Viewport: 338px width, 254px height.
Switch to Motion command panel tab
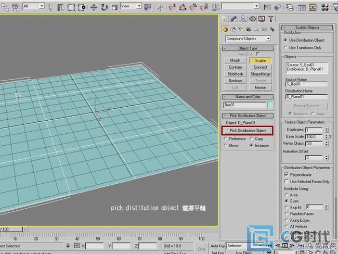tap(252, 19)
